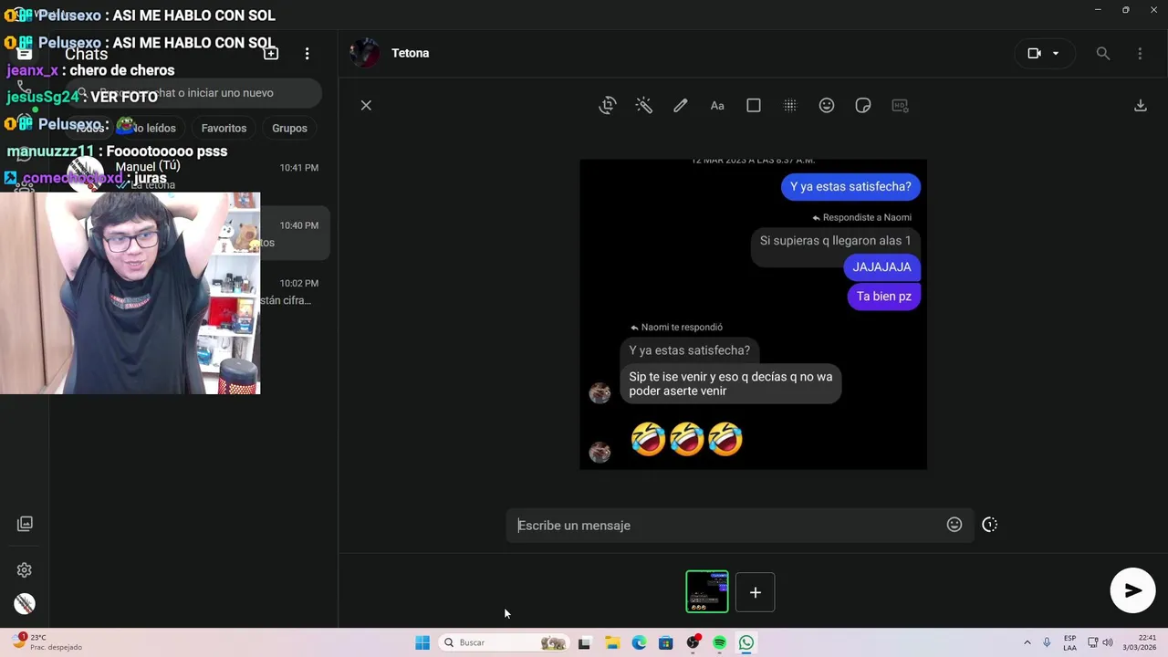
Task: Open HD quality settings icon
Action: pos(900,106)
